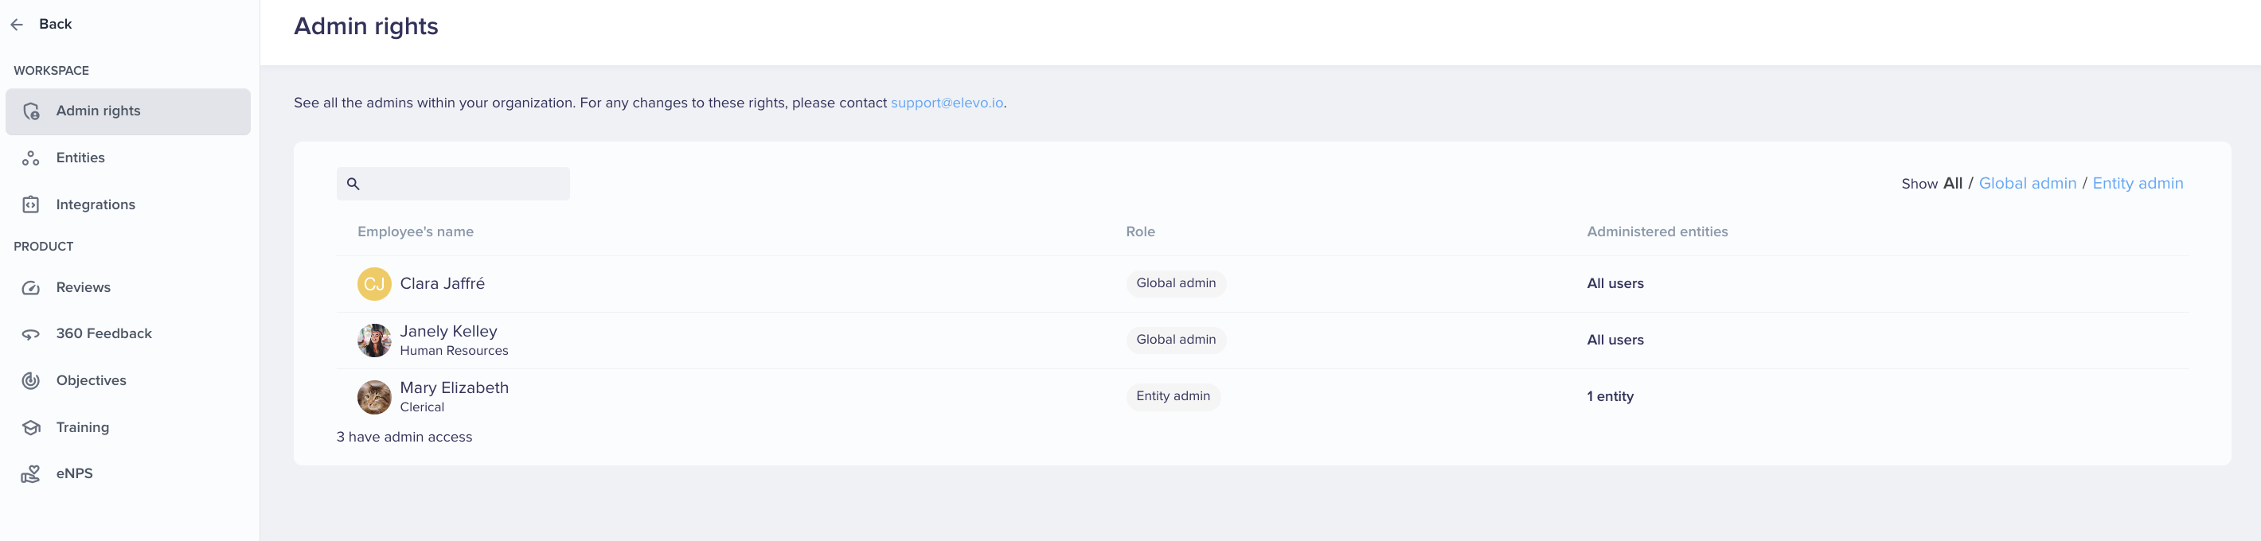Click the Training graduation cap icon
The width and height of the screenshot is (2261, 541).
[x=31, y=427]
